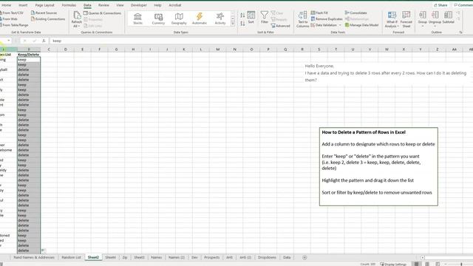The image size is (473, 266).
Task: Select the Keep/Delete header cell
Action: (x=29, y=55)
